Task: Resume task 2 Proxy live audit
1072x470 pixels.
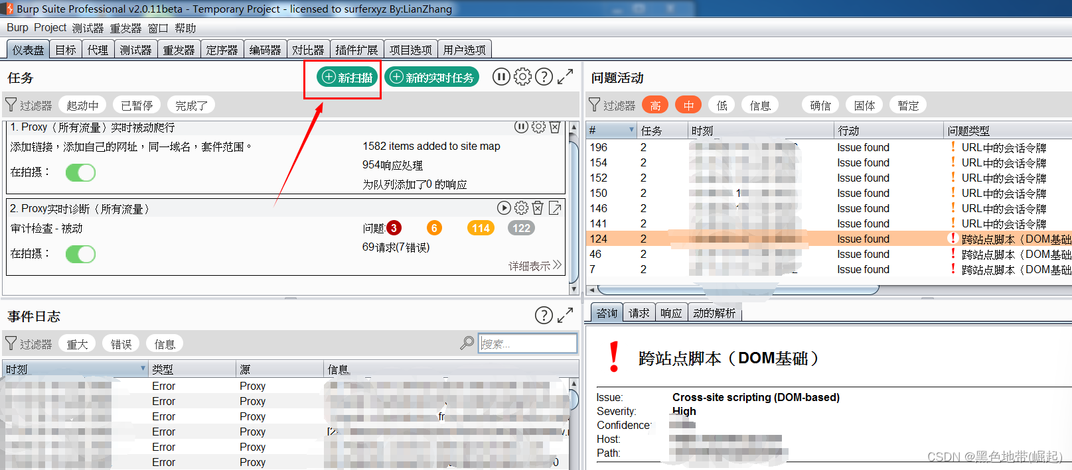Action: [504, 208]
